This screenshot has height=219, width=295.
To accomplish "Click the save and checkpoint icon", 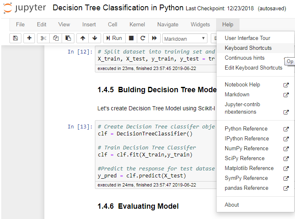I will 15,38.
